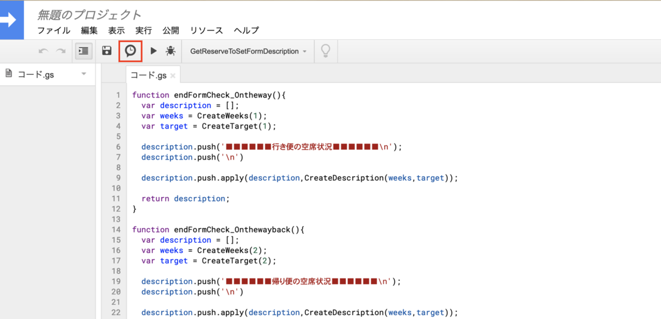Switch to the コード.gs editor tab
Viewport: 661px width, 319px height.
[148, 75]
